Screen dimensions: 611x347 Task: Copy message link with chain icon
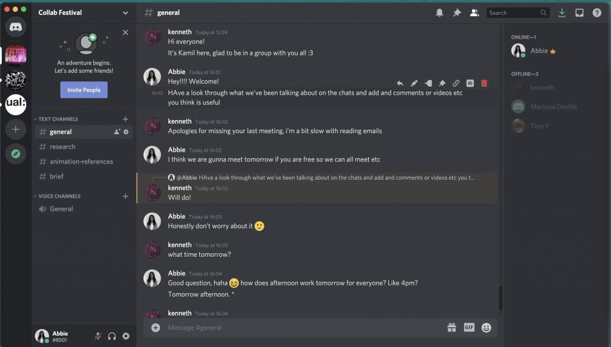[x=456, y=83]
